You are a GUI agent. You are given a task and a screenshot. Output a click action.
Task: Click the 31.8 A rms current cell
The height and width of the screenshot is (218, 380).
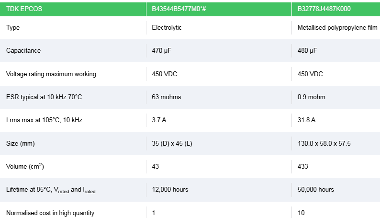(306, 120)
